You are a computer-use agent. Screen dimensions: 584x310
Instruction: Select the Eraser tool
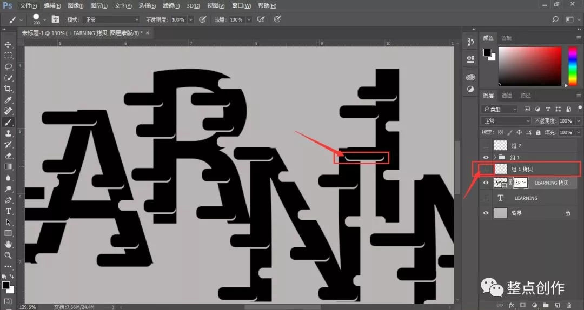(x=8, y=156)
